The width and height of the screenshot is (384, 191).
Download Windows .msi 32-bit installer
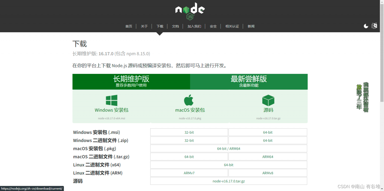pos(189,132)
